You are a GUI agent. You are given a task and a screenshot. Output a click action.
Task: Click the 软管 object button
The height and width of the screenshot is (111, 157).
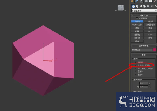click(150, 38)
